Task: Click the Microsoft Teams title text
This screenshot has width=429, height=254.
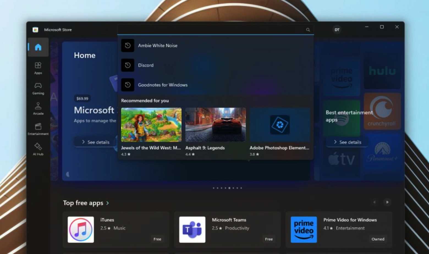Action: coord(229,220)
